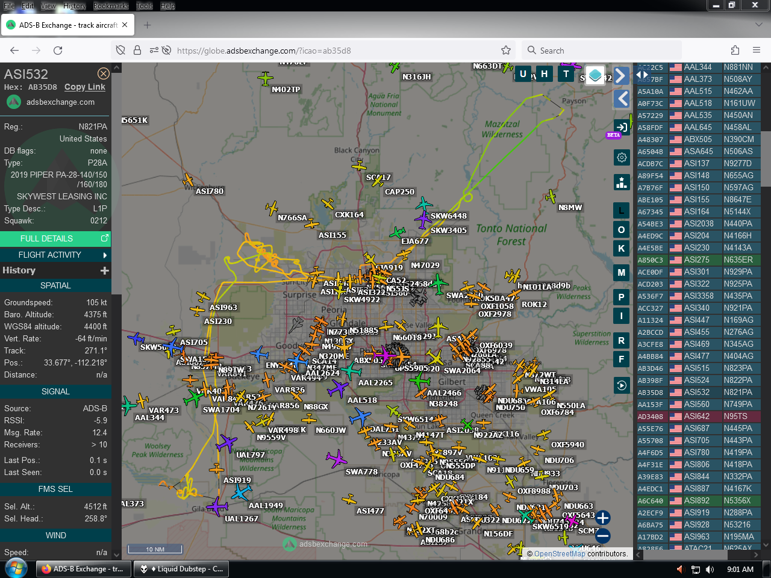Toggle the I map option button

pyautogui.click(x=622, y=315)
